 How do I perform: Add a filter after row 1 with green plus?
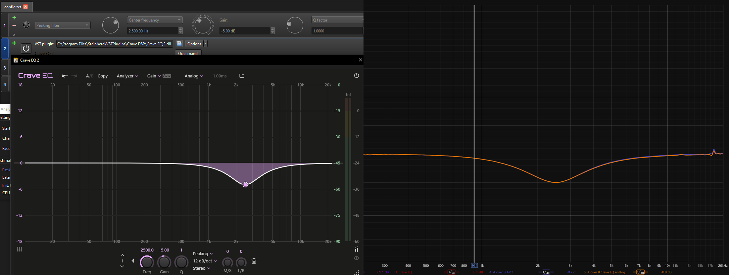(14, 18)
